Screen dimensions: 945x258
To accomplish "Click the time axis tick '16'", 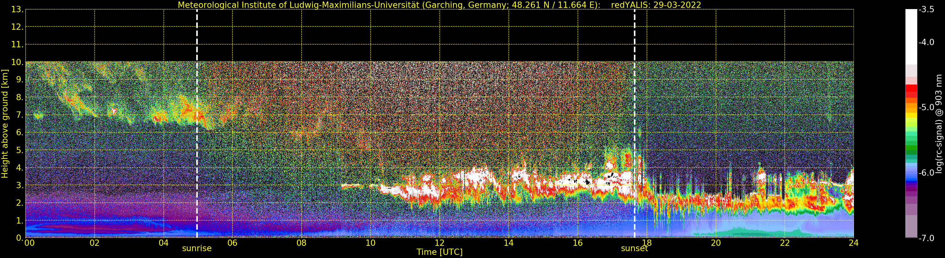I will [x=578, y=243].
